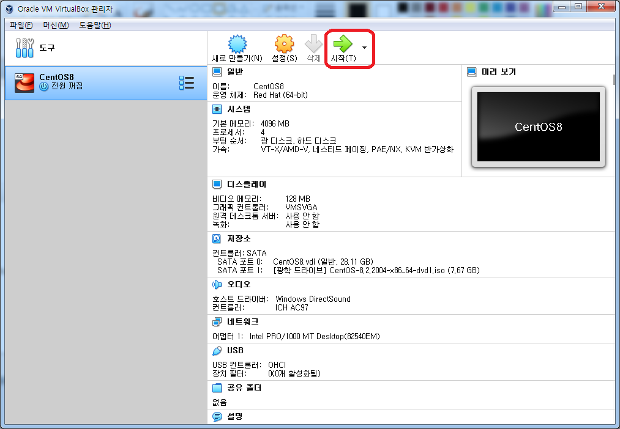Click the processor count value 4

(263, 132)
